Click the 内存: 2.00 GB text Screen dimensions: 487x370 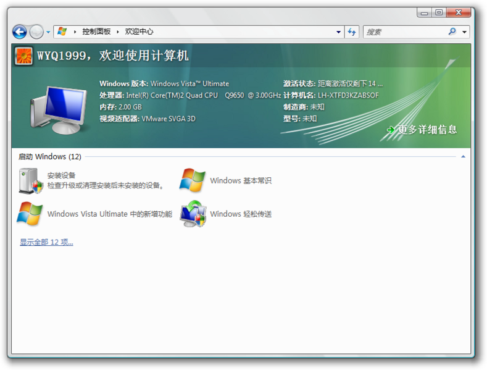(120, 107)
